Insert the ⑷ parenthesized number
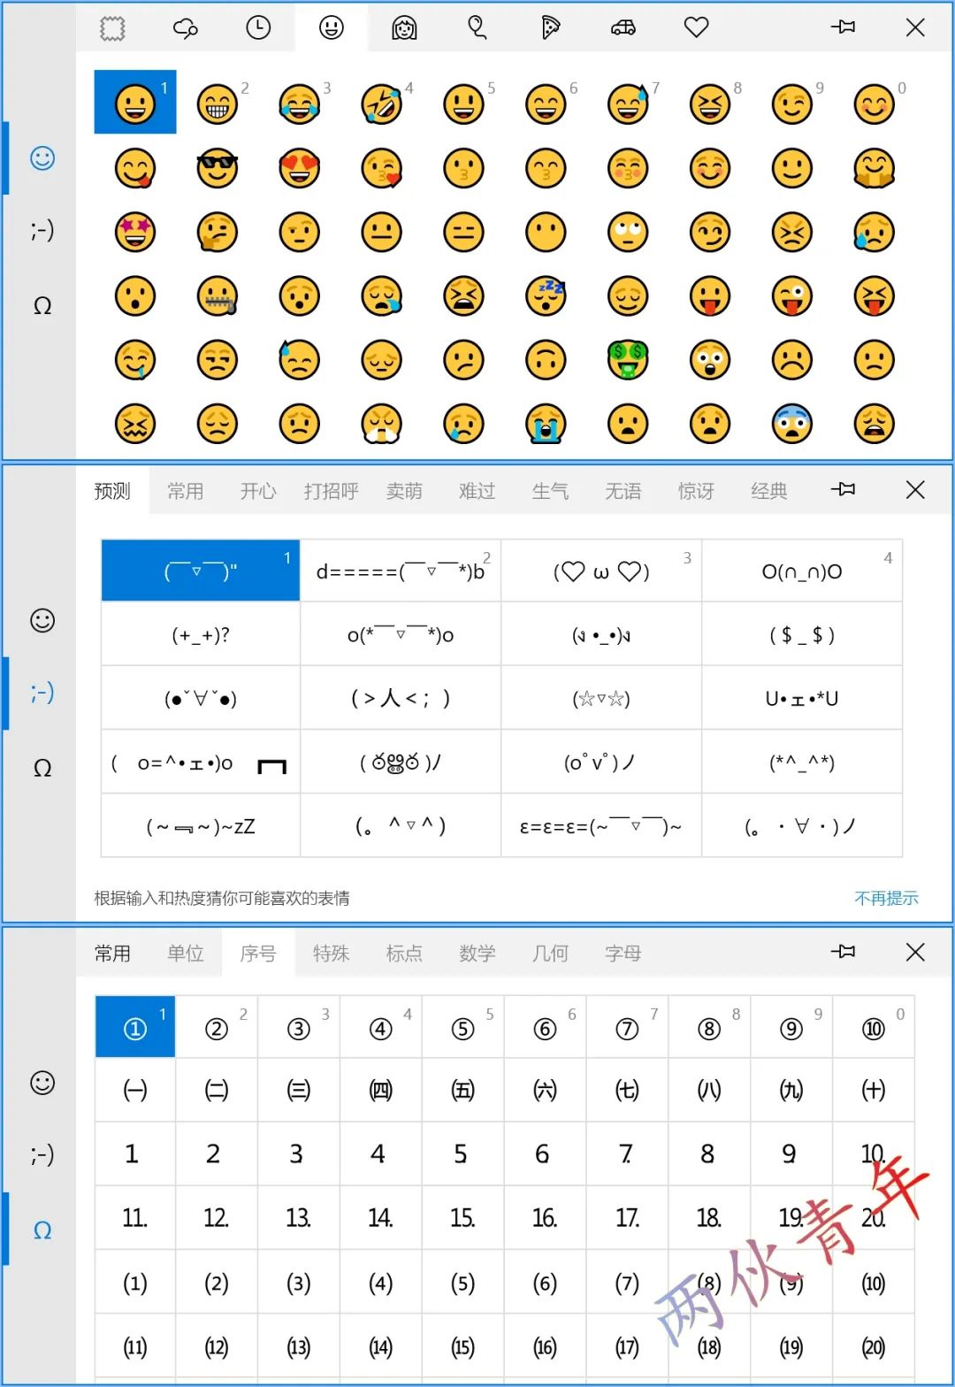Screen dimensions: 955x1387 (381, 1283)
